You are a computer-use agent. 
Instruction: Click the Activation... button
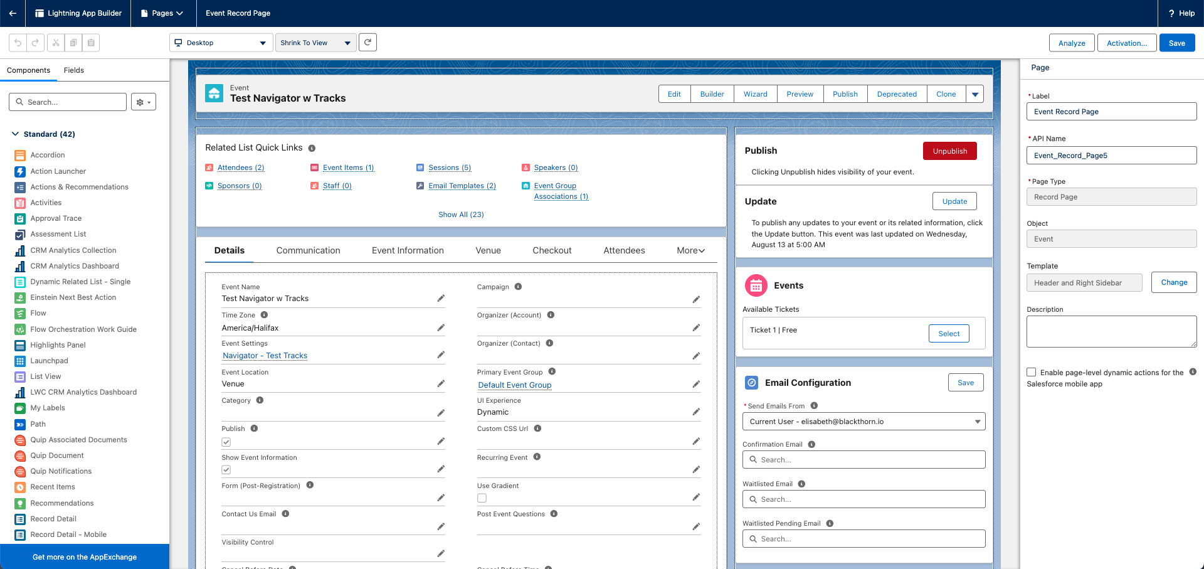1127,43
